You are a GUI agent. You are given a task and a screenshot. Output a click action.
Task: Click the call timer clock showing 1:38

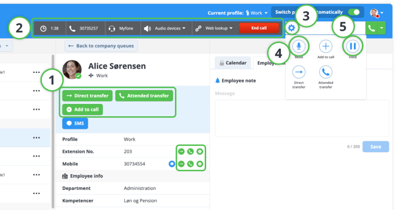49,28
